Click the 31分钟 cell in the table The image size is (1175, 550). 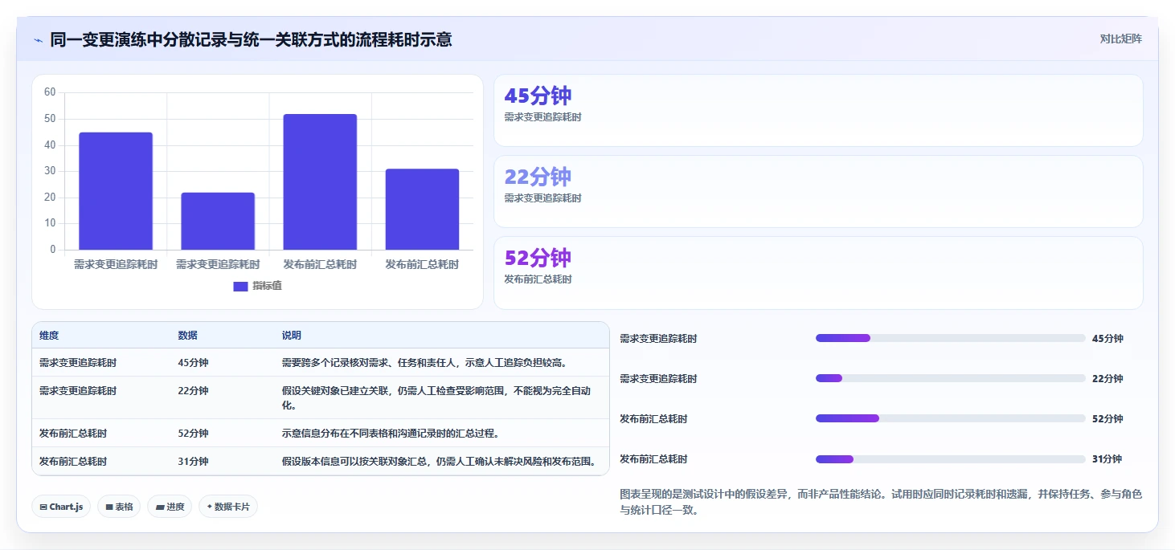tap(193, 462)
